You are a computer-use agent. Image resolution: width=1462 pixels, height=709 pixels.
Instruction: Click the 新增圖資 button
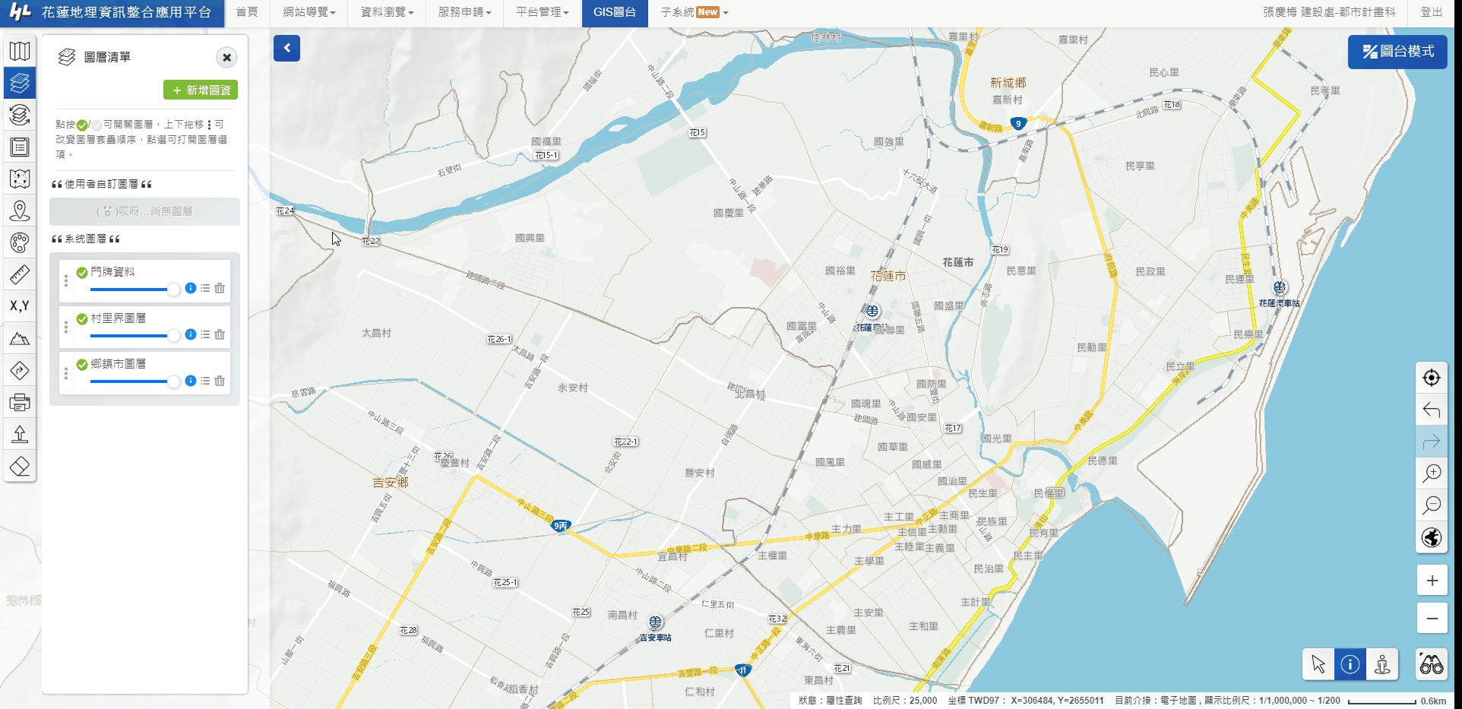click(x=201, y=90)
